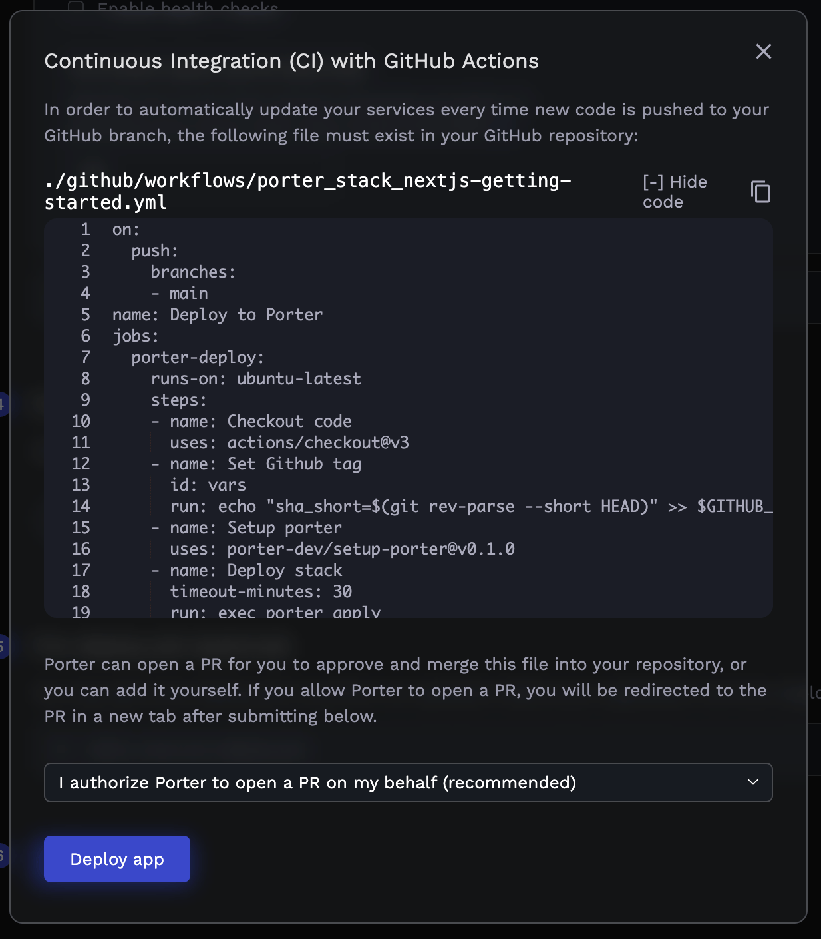The height and width of the screenshot is (939, 821).
Task: Click the 'id: vars' code line
Action: [x=208, y=485]
